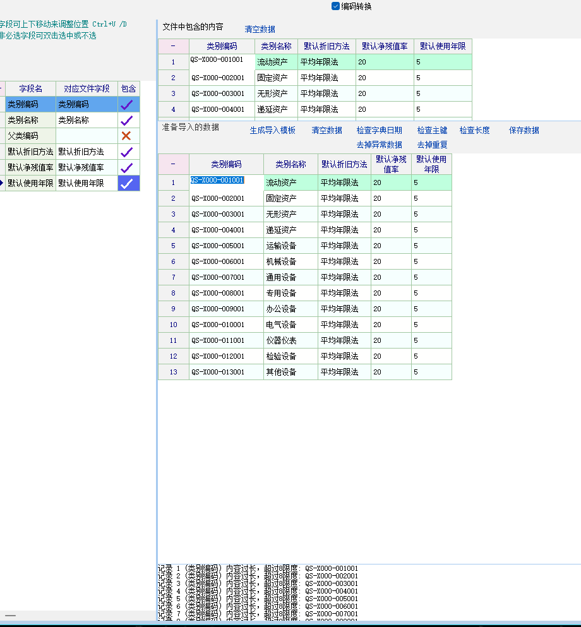Click 清空数据 link beside 文件中包含的内容
Screen dimensions: 581x627
(260, 29)
